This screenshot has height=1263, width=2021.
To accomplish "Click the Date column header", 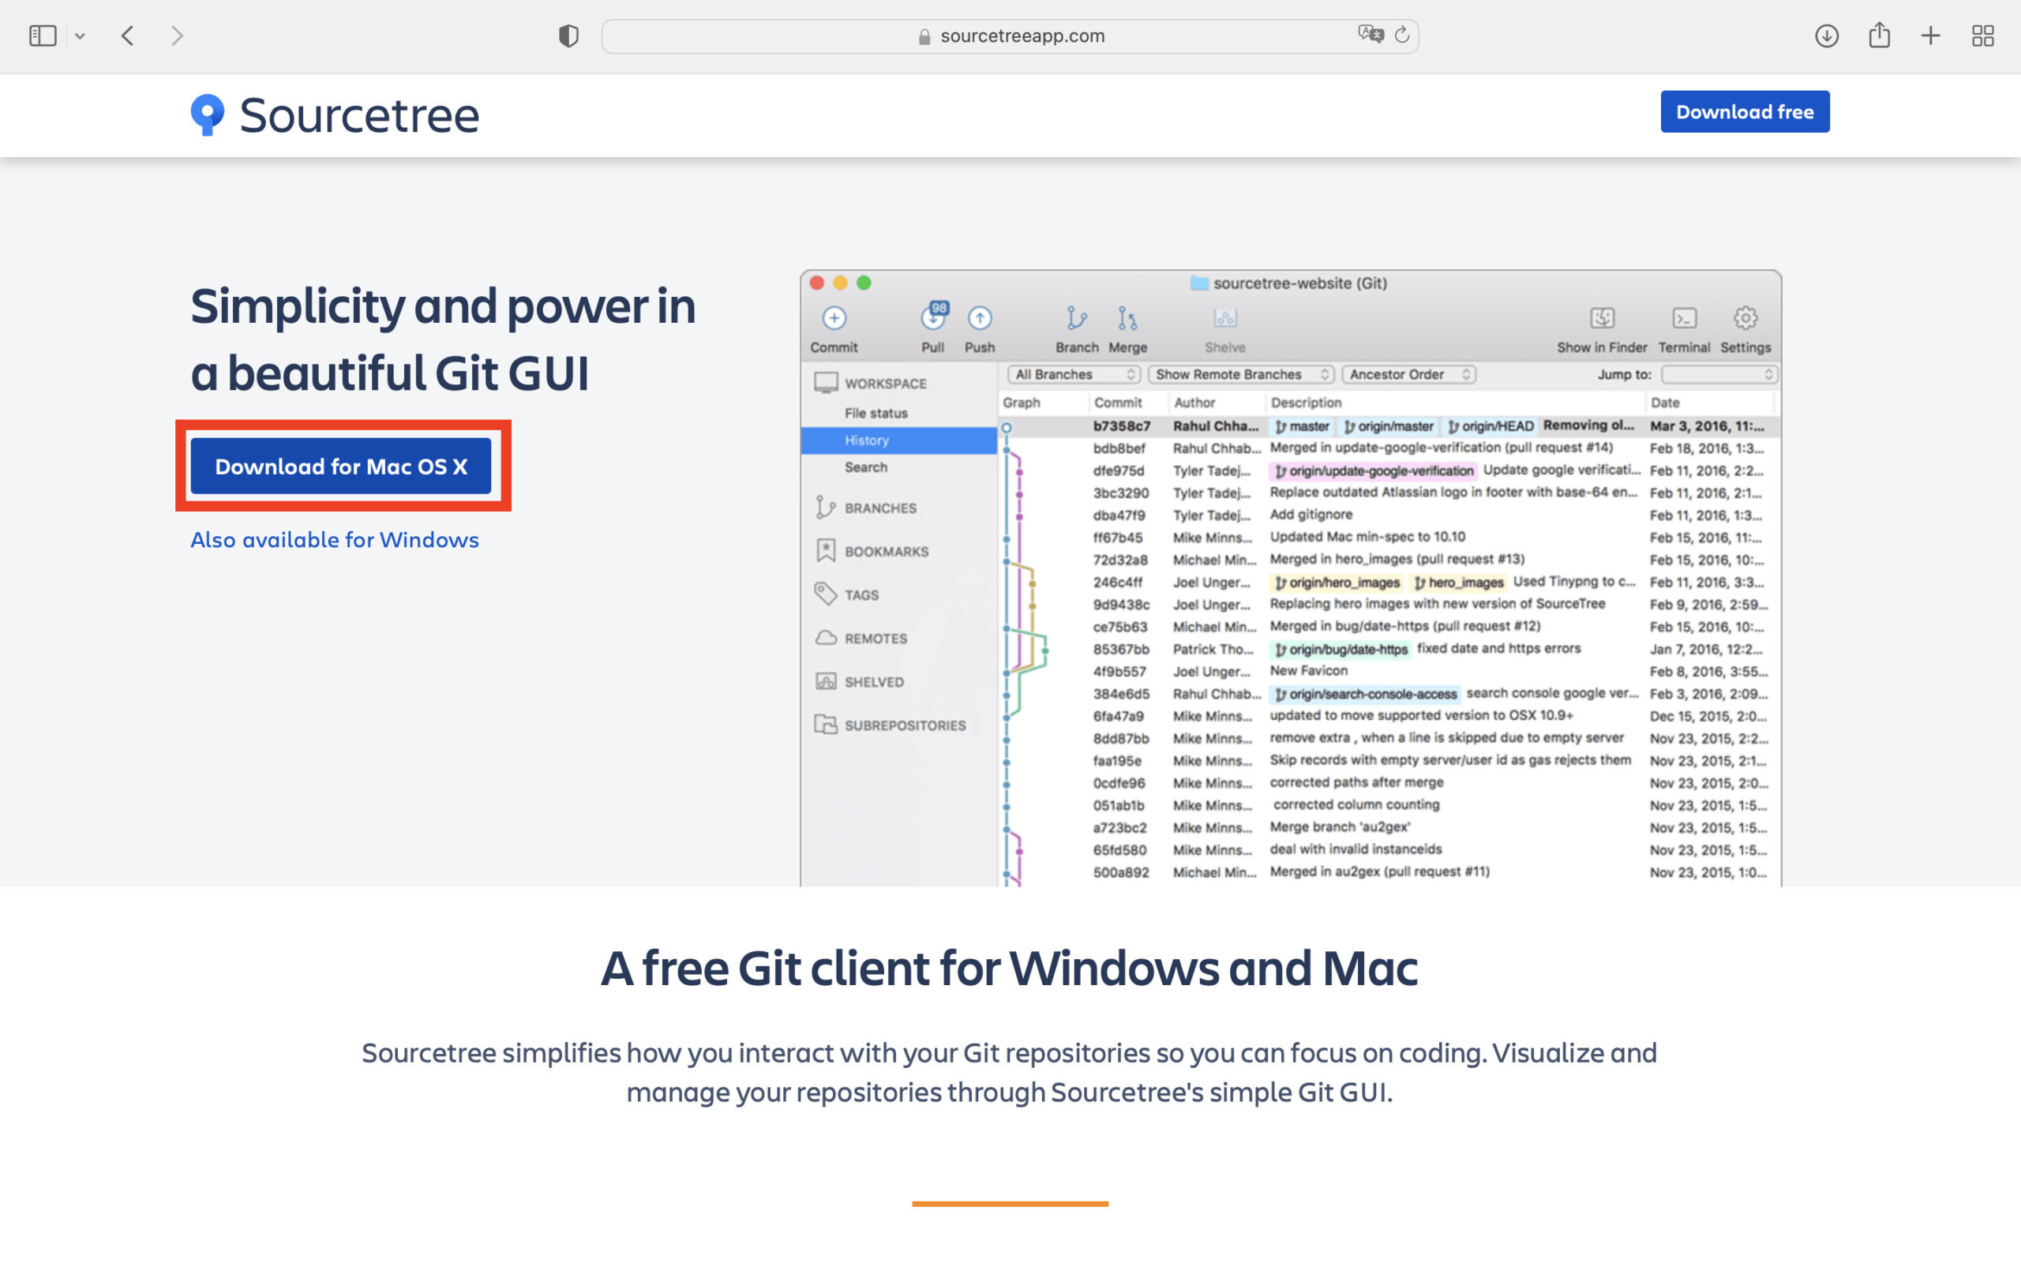I will [1664, 403].
